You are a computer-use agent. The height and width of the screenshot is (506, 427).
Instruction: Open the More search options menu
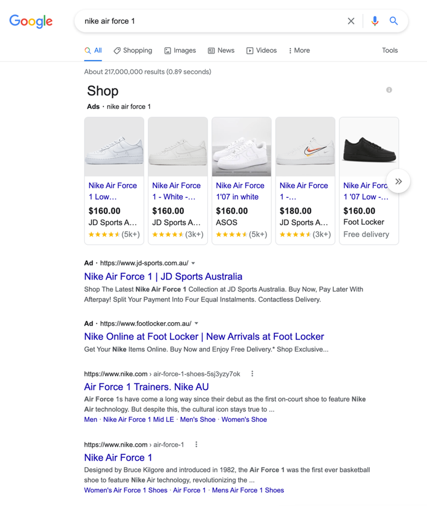299,50
